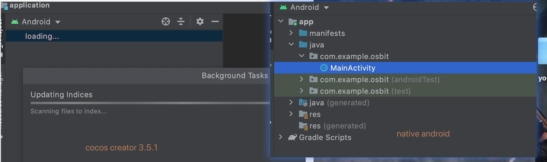Open the gear settings in left project panel
Screen dimensions: 547x162
200,22
